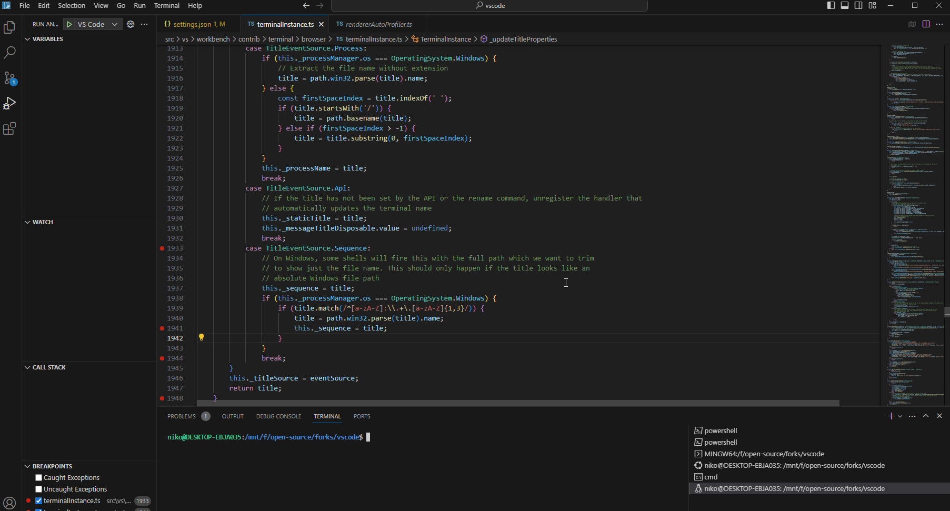Enable the Caught Exceptions breakpoint

[38, 477]
